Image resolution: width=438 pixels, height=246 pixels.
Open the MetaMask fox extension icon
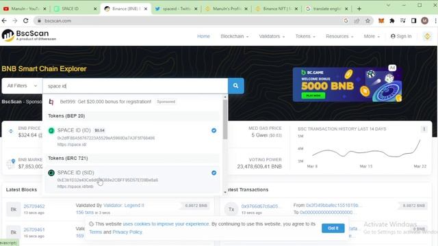tap(381, 20)
